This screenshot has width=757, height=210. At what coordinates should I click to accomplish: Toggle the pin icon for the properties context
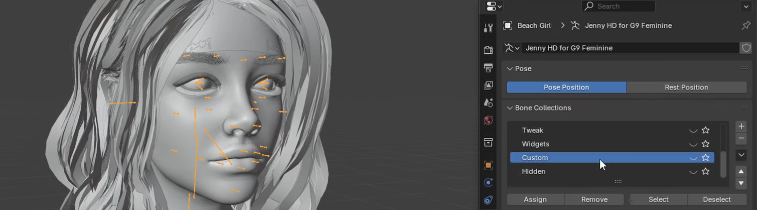click(746, 25)
